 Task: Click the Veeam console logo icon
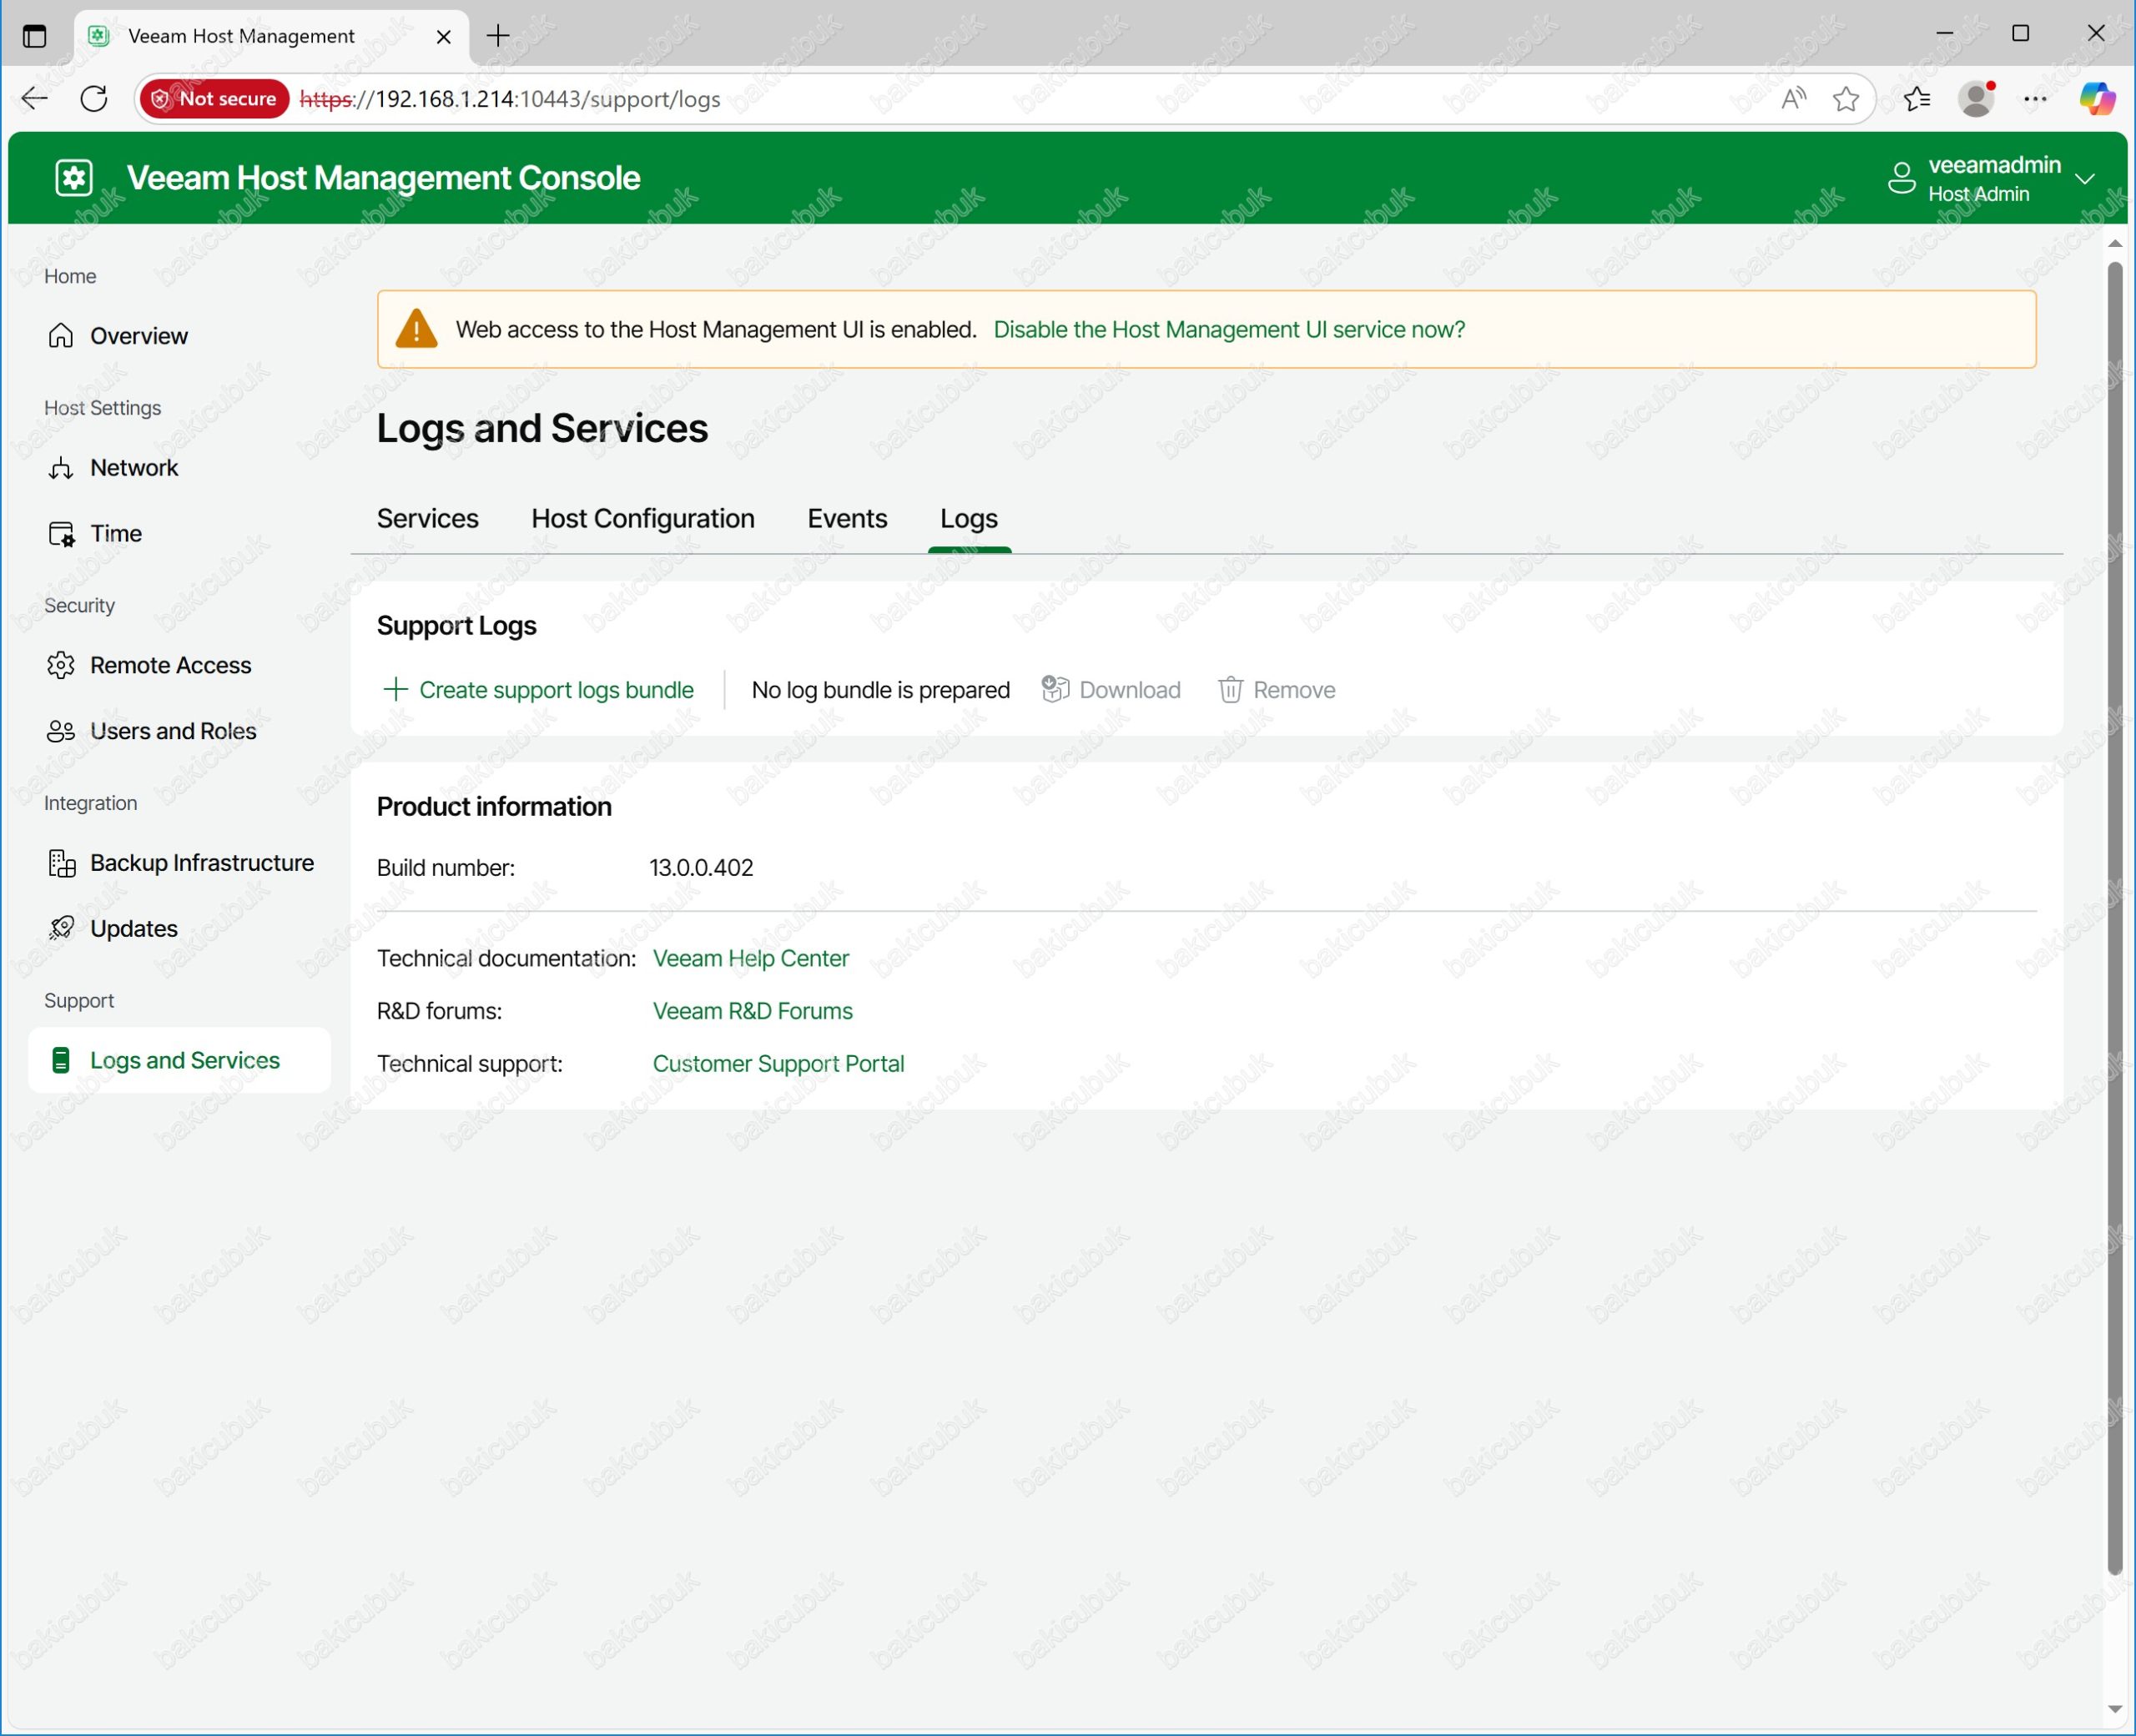(74, 178)
